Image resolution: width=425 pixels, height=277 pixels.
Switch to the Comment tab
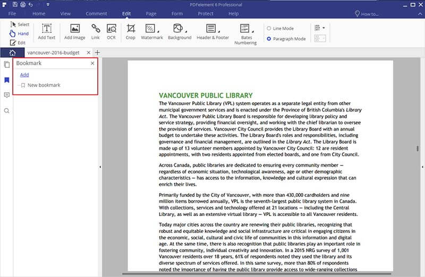96,14
